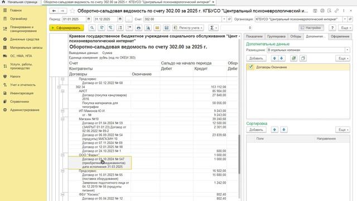Screen dimensions: 357x201
Task: Open the account 302.00 card icon
Action: (x=229, y=19)
